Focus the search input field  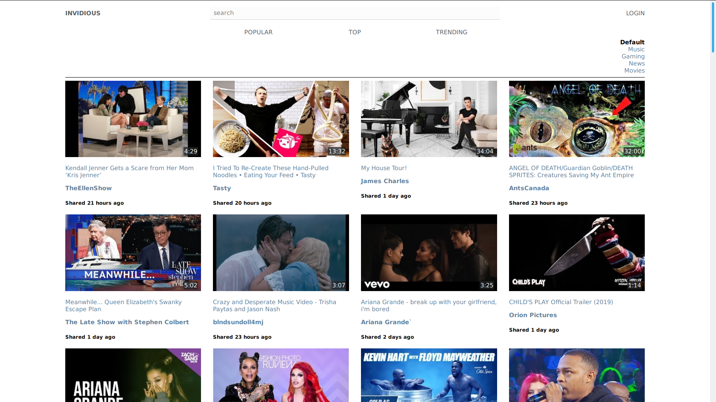(355, 13)
